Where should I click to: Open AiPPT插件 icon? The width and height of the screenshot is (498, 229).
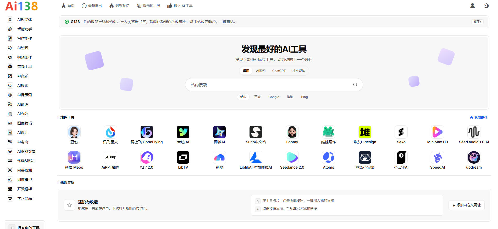[x=110, y=157]
